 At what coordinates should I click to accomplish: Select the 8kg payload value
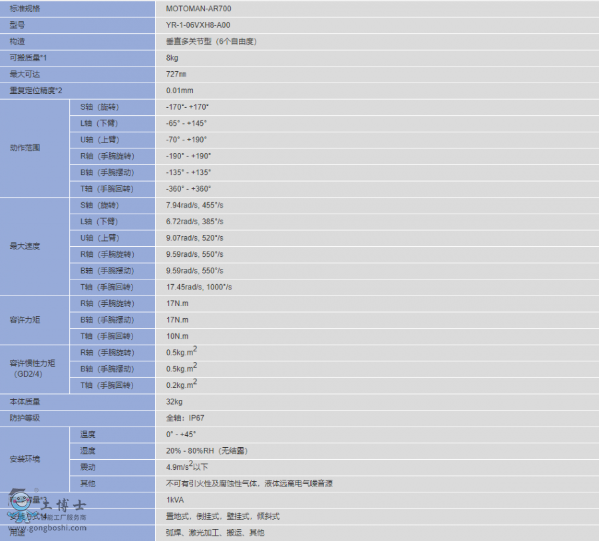172,58
